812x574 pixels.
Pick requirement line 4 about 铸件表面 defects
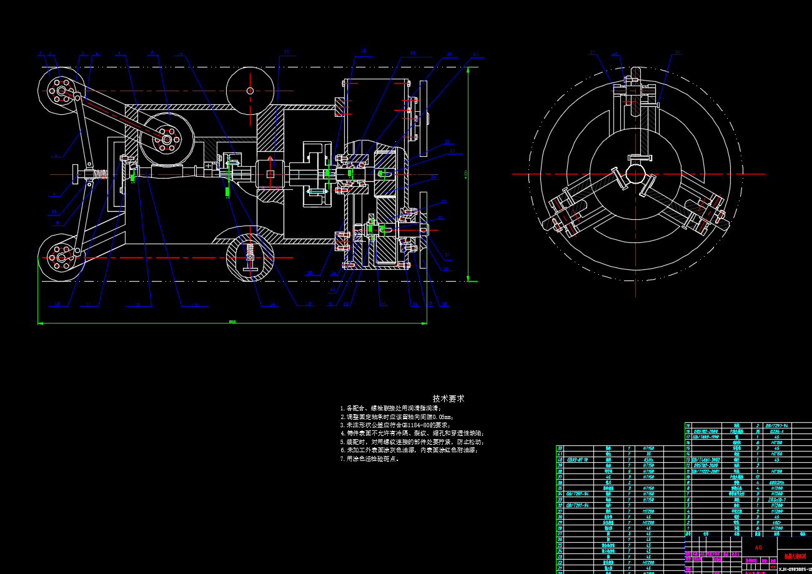pos(412,433)
